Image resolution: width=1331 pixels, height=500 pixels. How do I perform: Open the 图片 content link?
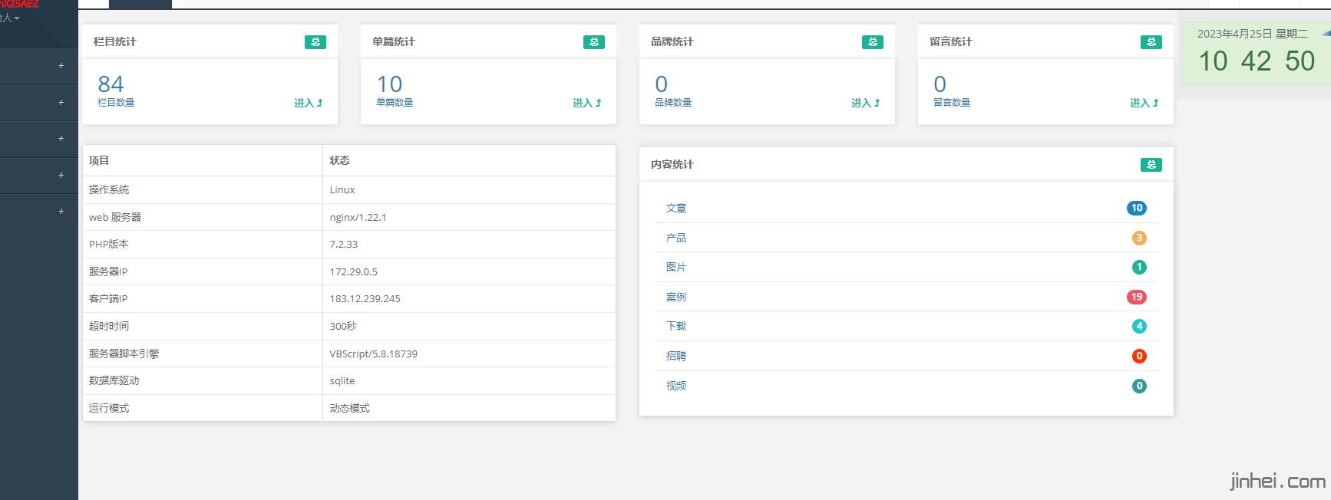pyautogui.click(x=676, y=267)
